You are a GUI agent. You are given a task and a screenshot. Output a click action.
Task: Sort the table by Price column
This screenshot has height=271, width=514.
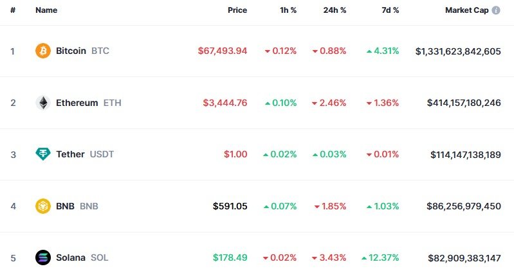click(237, 11)
